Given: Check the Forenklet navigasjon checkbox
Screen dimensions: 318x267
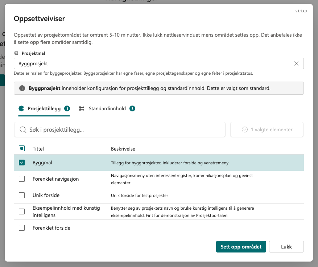Looking at the screenshot, I should (x=22, y=179).
